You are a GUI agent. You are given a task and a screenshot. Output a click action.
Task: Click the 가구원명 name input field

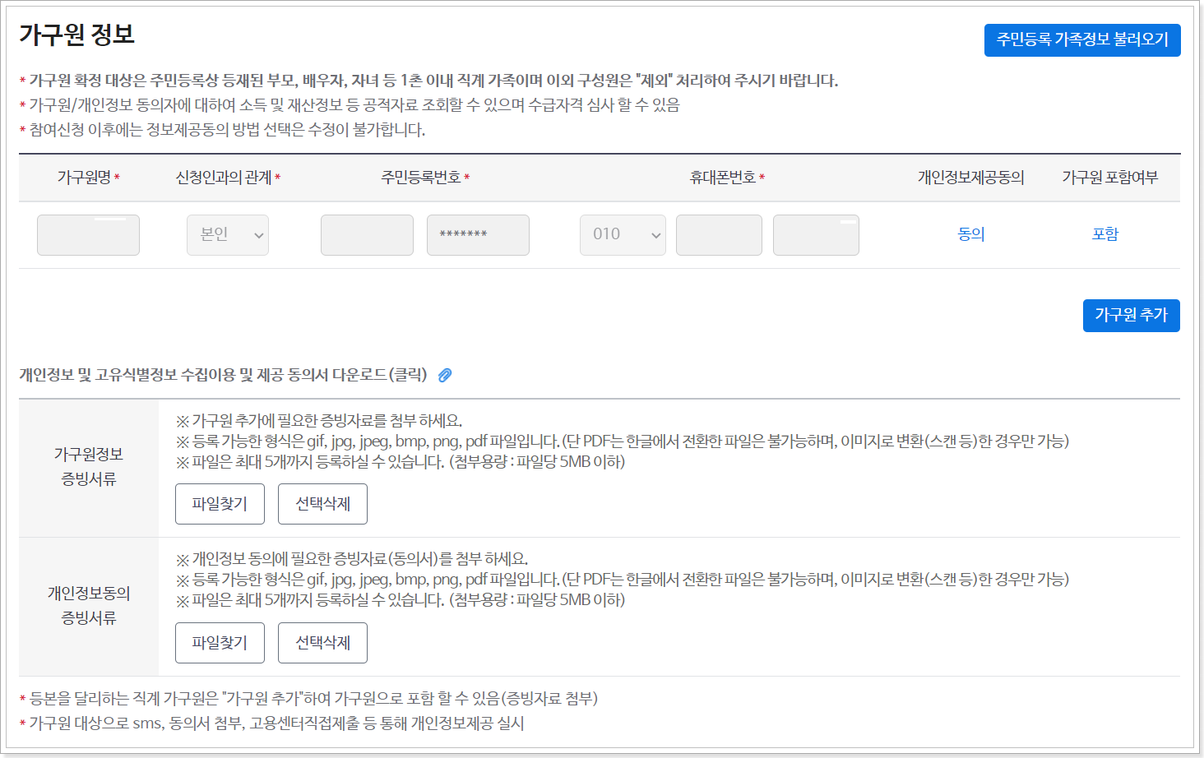click(x=88, y=235)
